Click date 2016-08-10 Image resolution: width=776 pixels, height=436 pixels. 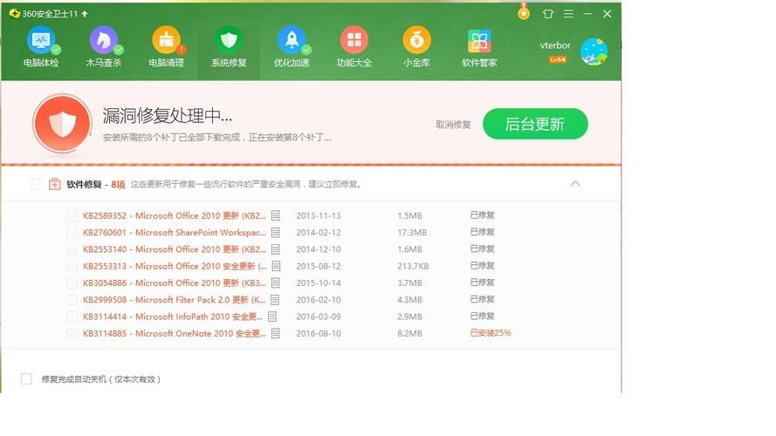(x=319, y=334)
